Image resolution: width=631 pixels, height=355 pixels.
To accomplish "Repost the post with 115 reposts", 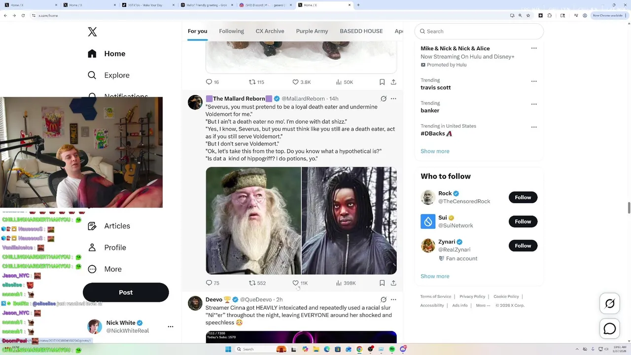I will [x=252, y=82].
